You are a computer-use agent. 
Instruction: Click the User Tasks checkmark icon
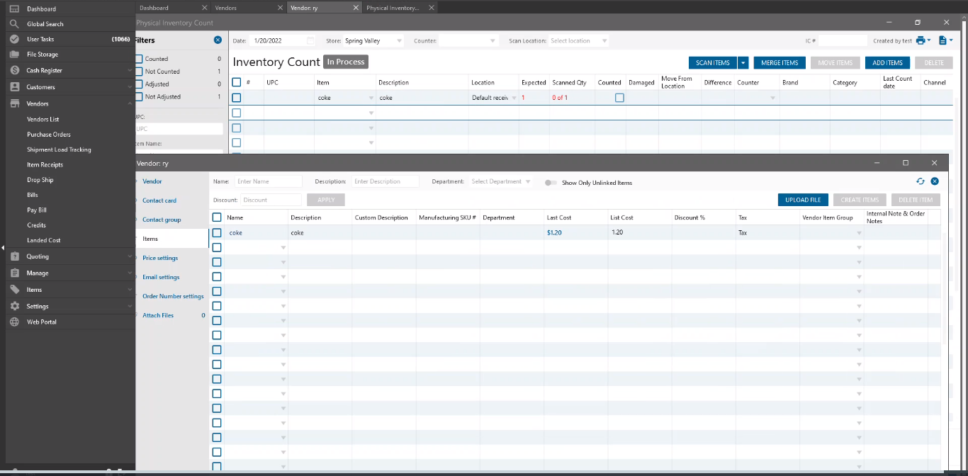coord(14,39)
